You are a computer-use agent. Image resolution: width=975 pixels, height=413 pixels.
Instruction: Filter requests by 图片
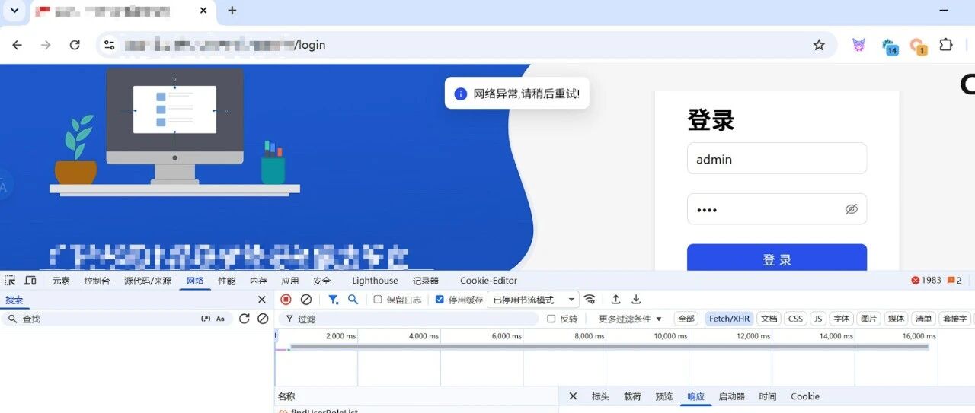(868, 319)
